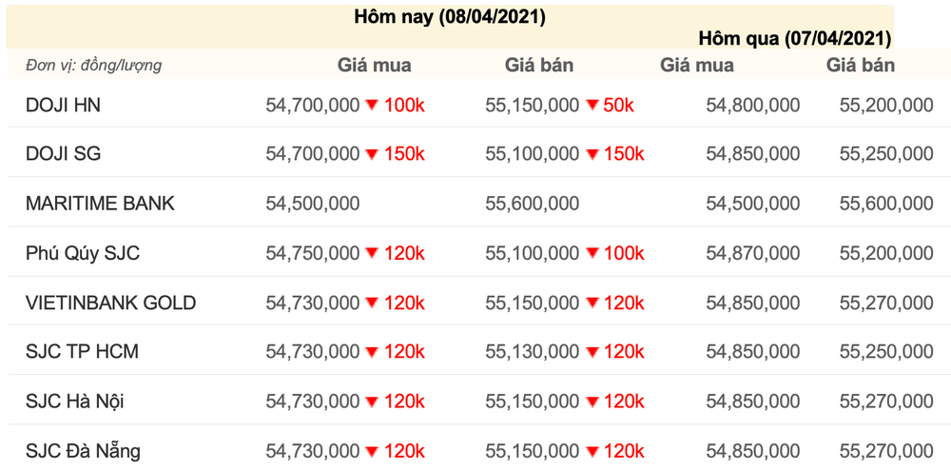Click the first Giá bán column header
951x471 pixels.
(538, 65)
